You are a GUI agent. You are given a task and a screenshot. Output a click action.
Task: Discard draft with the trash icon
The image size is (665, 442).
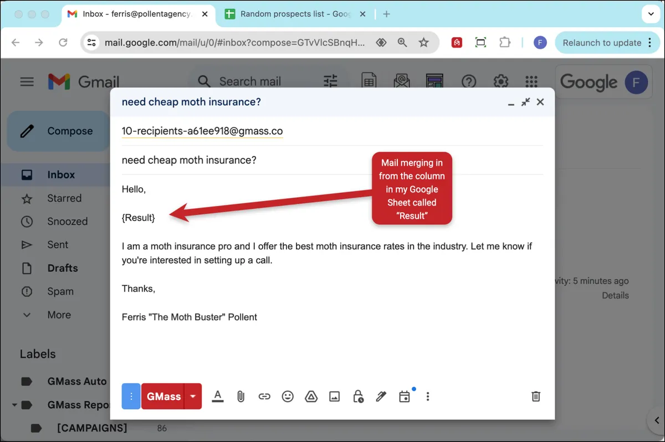pos(536,396)
